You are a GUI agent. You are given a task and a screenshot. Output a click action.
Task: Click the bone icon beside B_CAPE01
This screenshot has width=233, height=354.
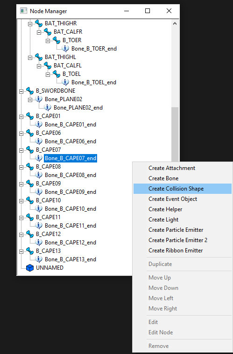click(30, 116)
